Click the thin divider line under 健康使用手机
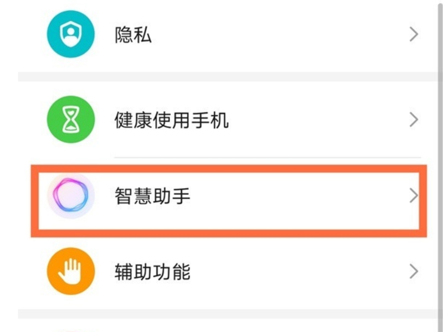This screenshot has width=443, height=332. (x=266, y=157)
